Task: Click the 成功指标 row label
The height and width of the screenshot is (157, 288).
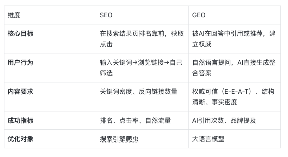Action: (x=20, y=120)
